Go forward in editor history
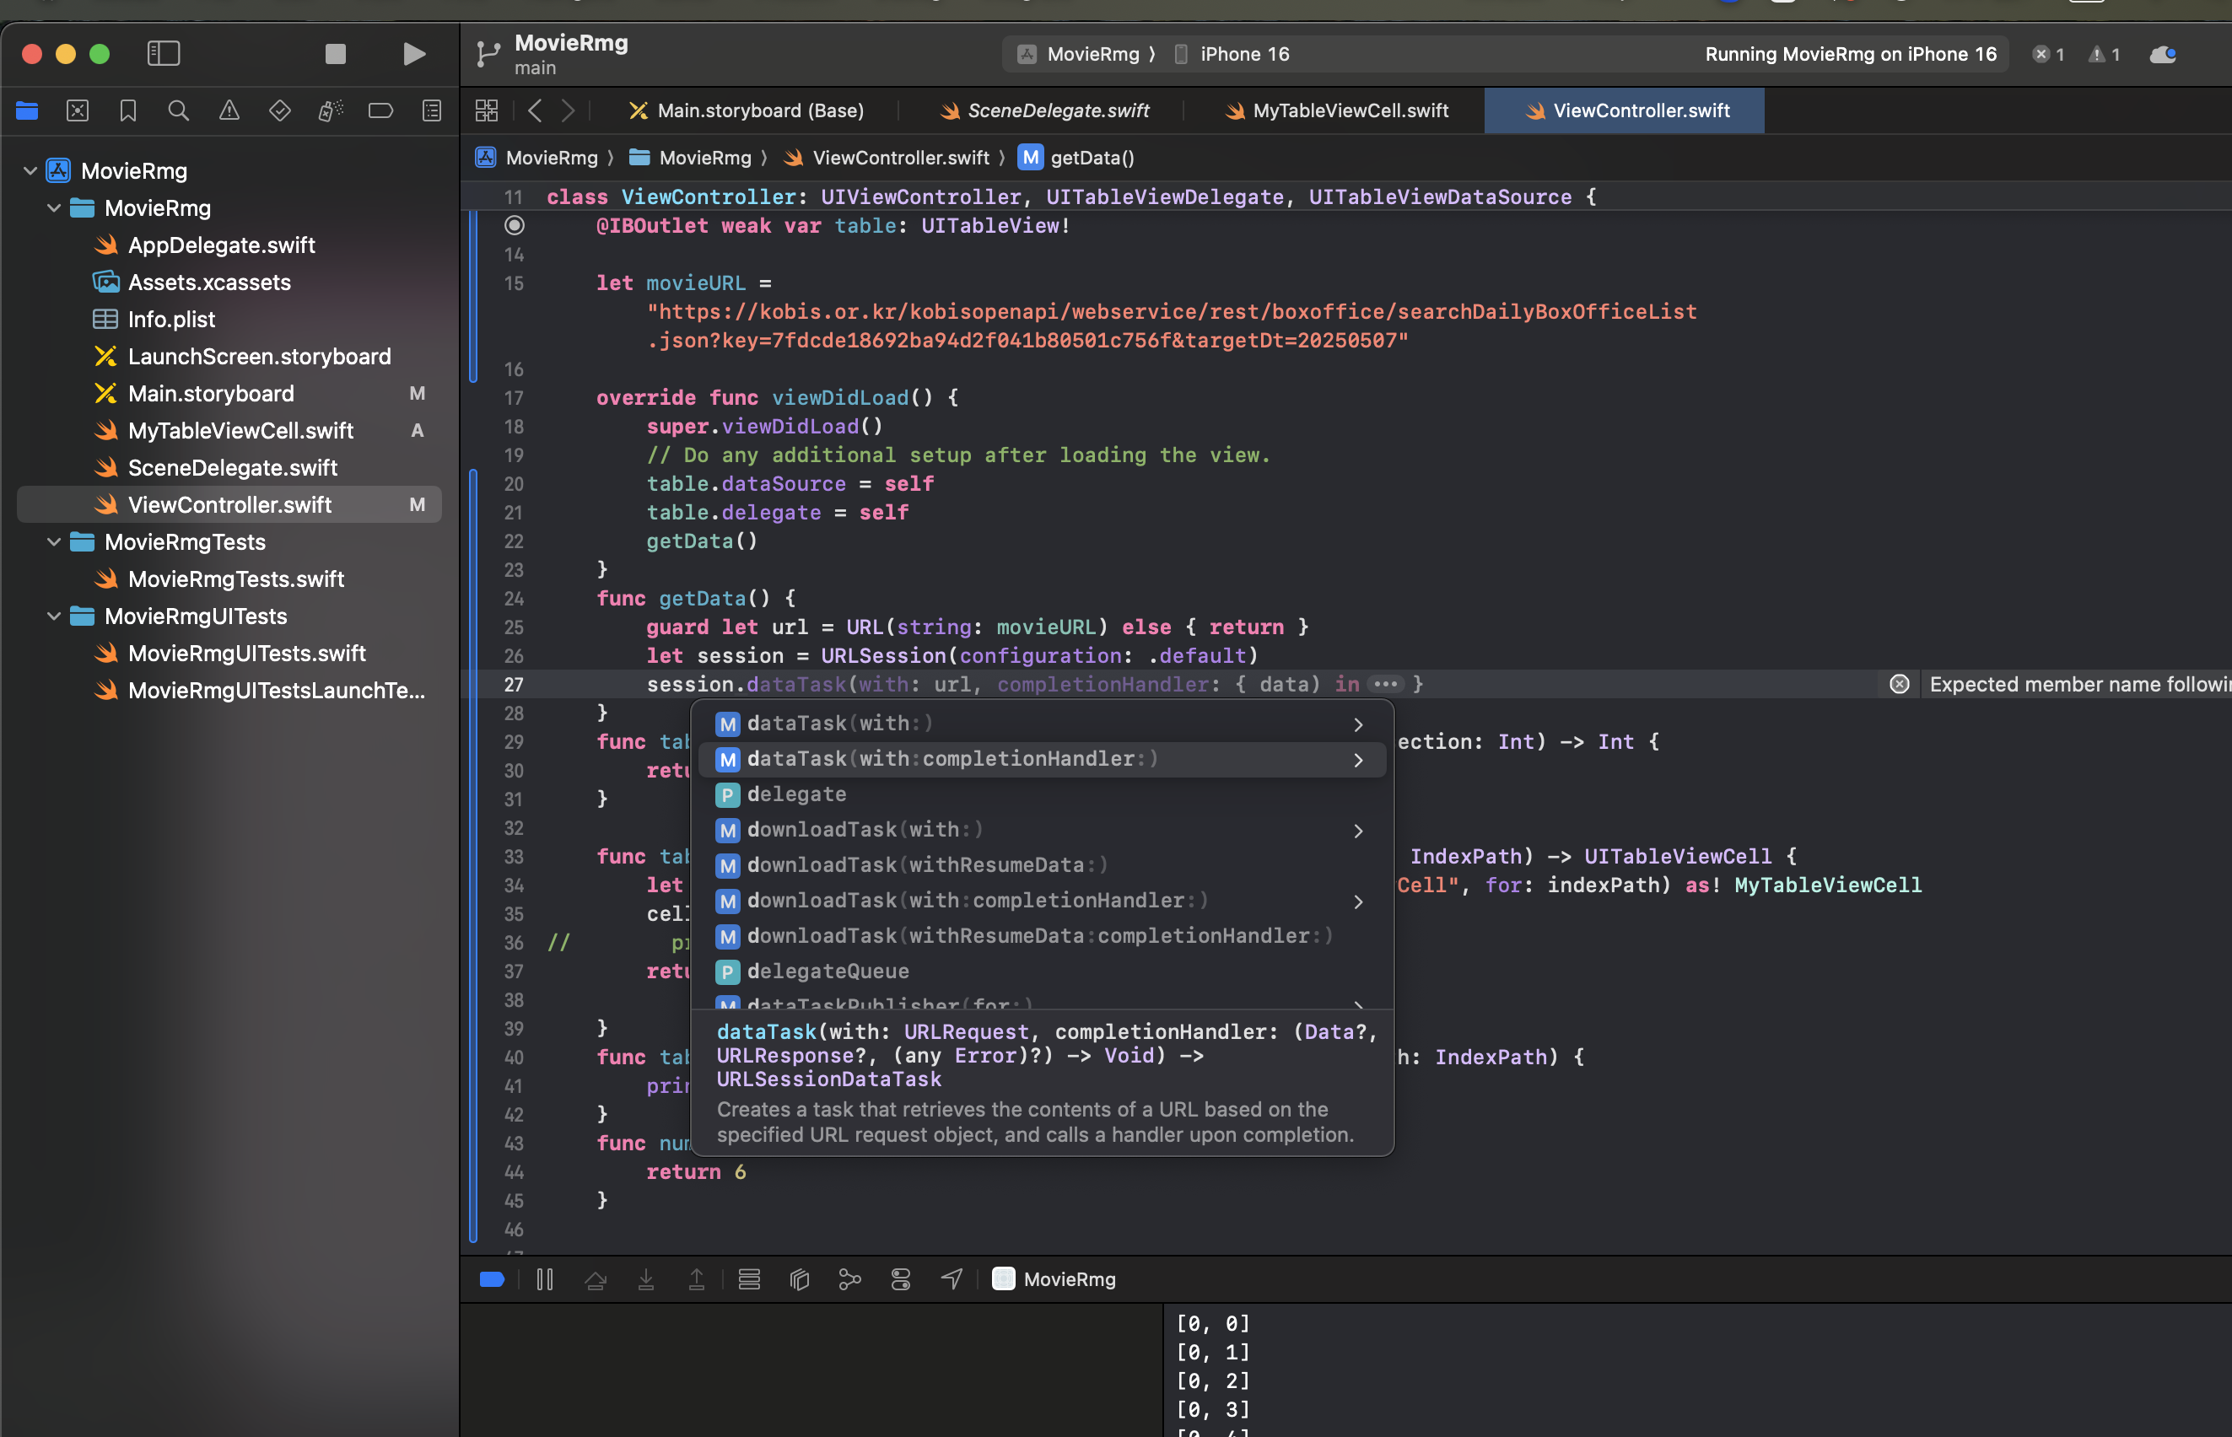The height and width of the screenshot is (1437, 2232). click(569, 111)
